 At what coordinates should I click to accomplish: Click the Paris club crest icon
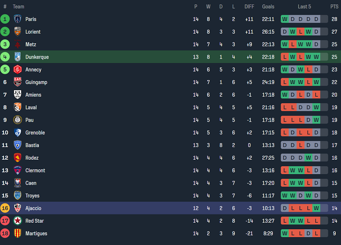coord(17,19)
